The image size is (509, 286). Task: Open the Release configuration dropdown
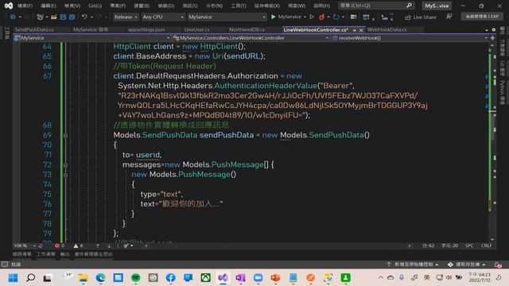(126, 17)
